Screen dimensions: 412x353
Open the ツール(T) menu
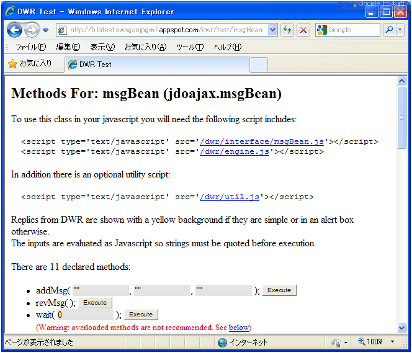(190, 47)
